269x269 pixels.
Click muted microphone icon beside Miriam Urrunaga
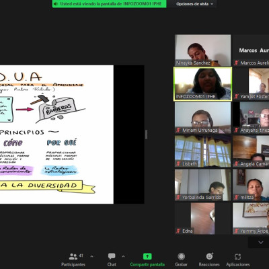pos(178,130)
